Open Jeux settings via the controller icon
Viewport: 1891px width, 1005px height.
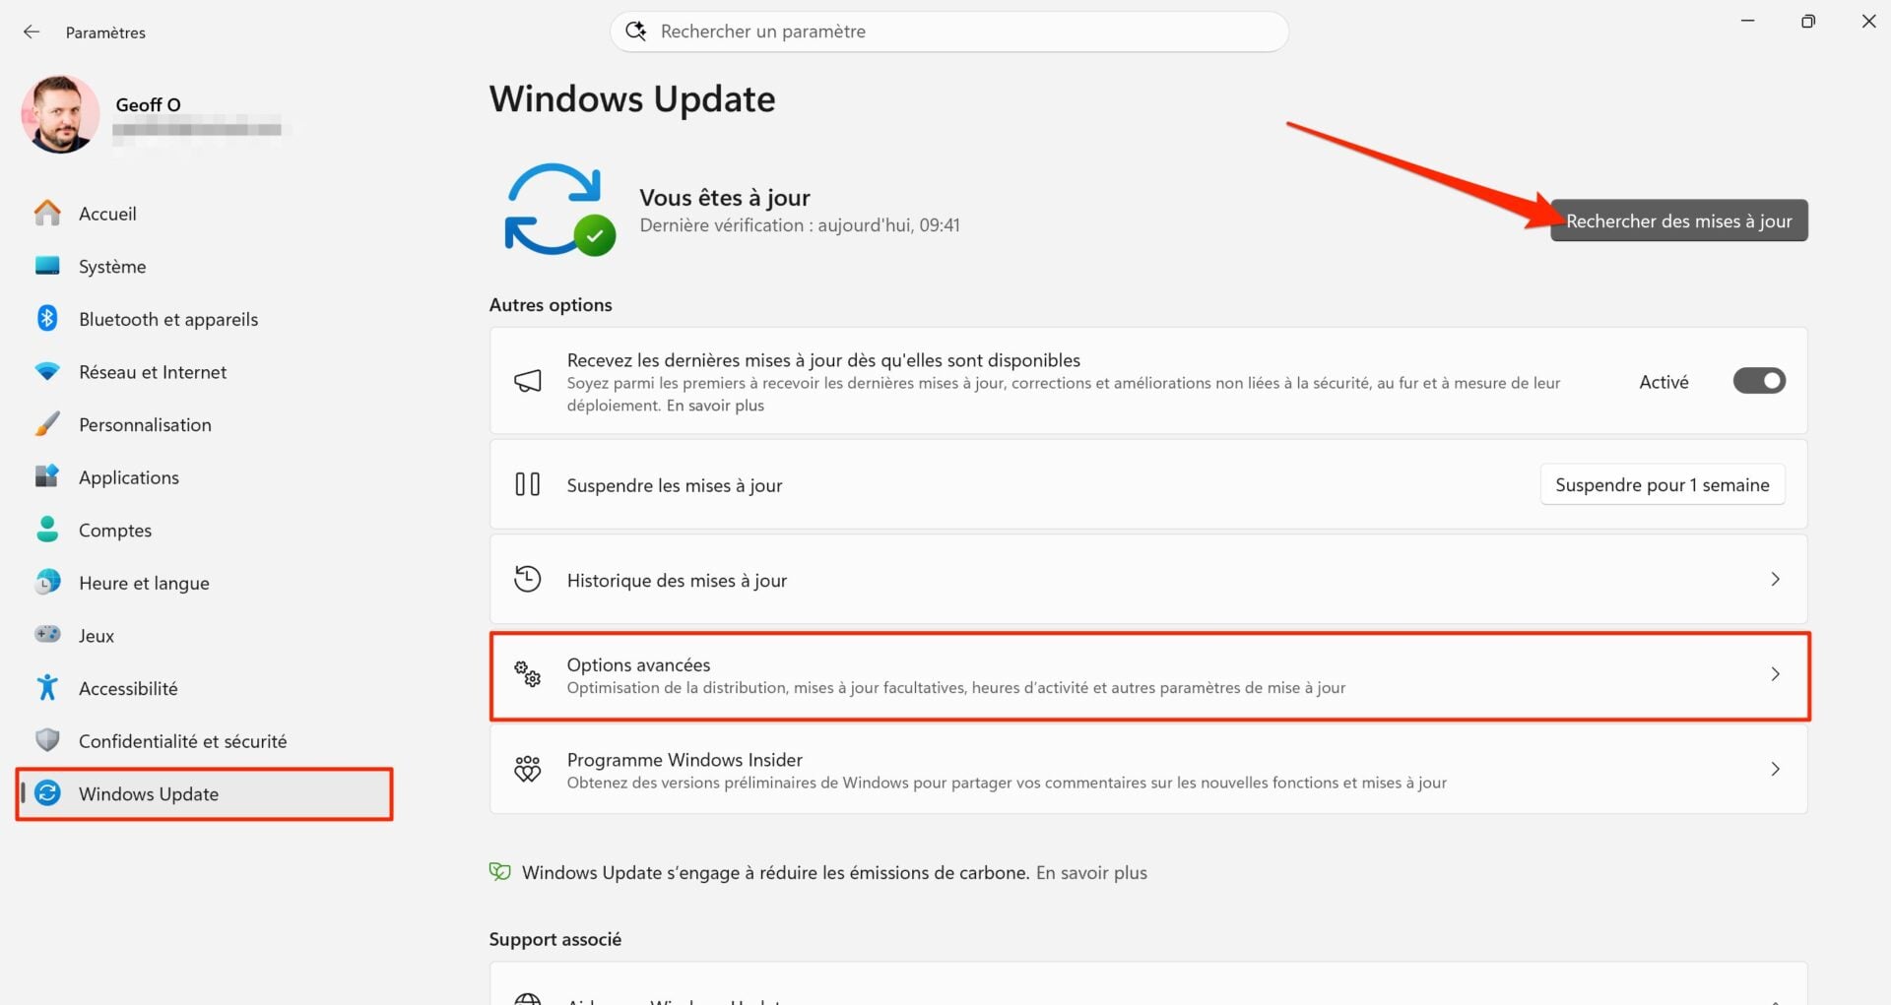pos(47,635)
